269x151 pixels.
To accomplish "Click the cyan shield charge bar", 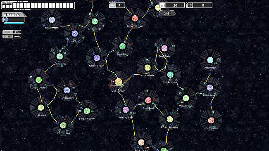I will [14, 23].
